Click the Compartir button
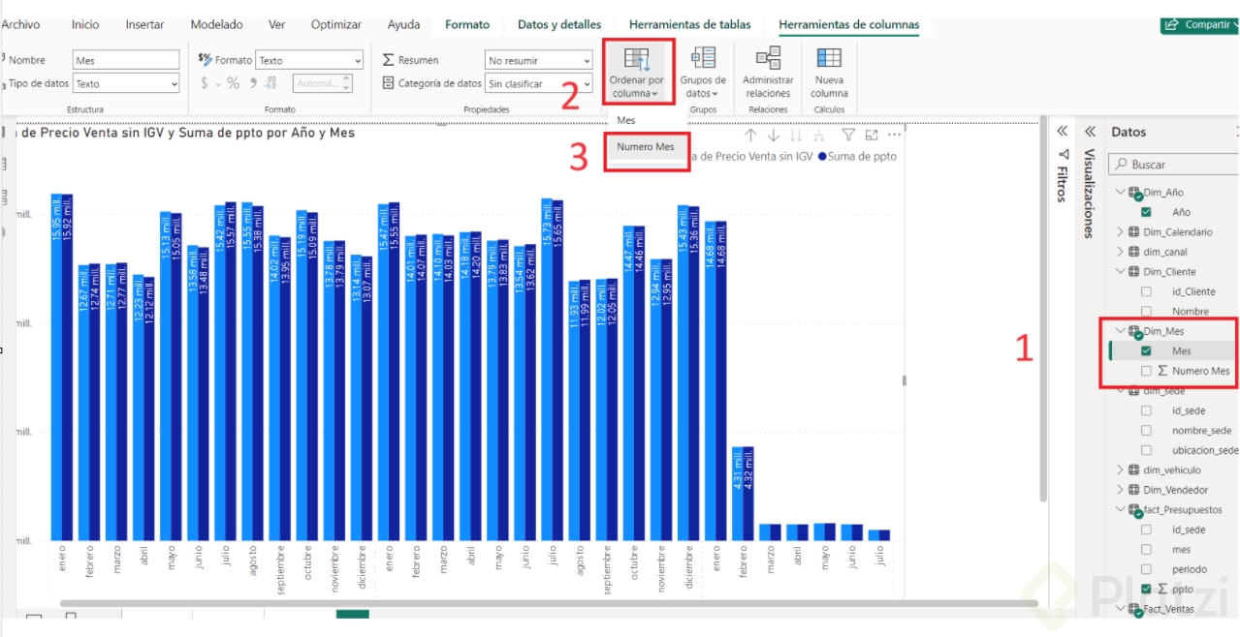1240x637 pixels. pyautogui.click(x=1199, y=24)
